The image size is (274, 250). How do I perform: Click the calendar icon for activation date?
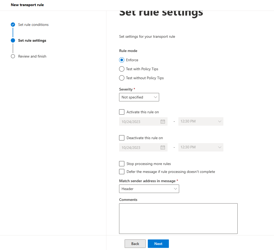pyautogui.click(x=163, y=122)
